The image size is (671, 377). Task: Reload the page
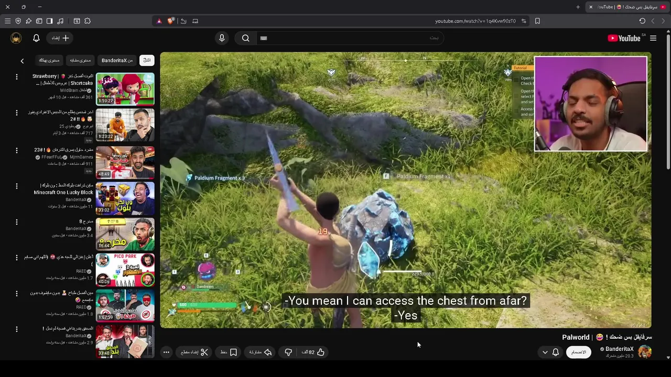(642, 21)
